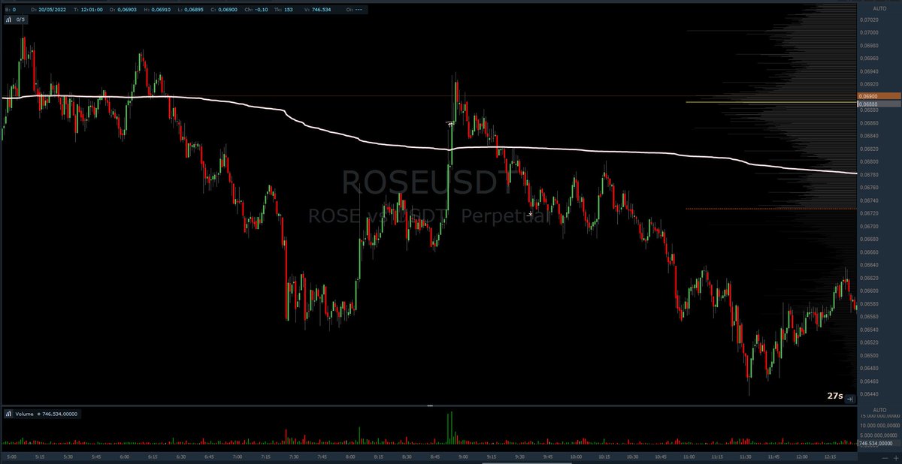Toggle the 0/5 positions counter
The width and height of the screenshot is (902, 464).
click(20, 20)
